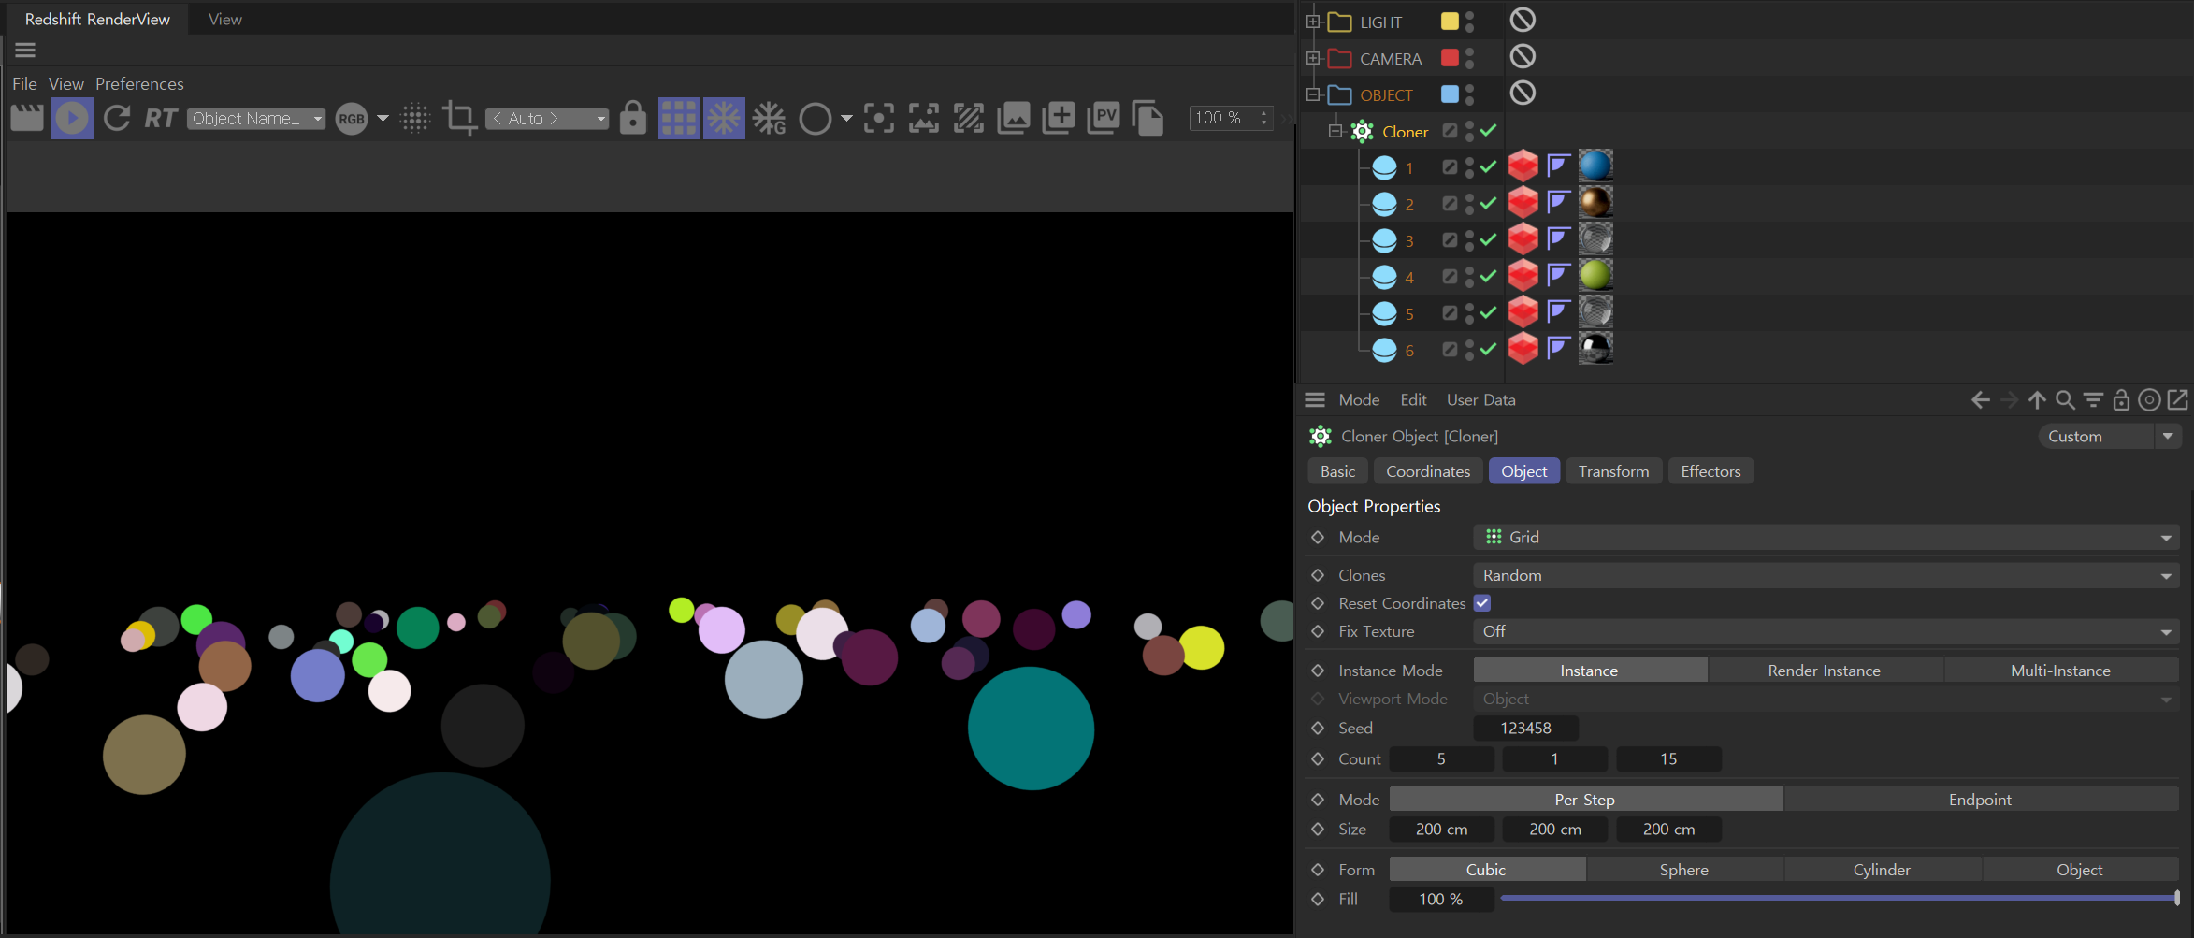Toggle the bucket grid icon
The width and height of the screenshot is (2194, 938).
(x=679, y=119)
